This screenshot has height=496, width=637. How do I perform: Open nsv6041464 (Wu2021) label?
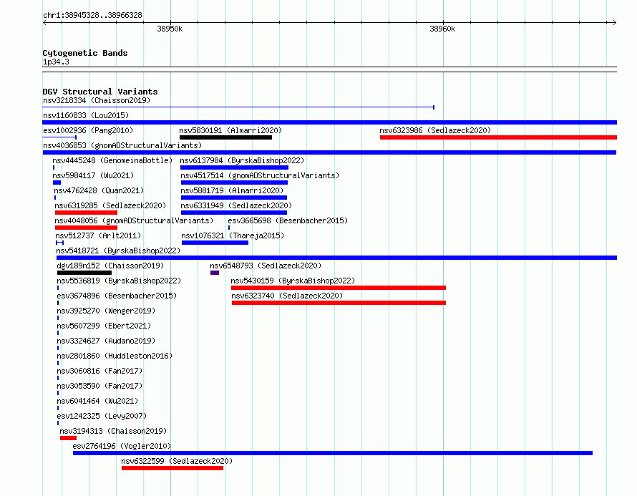pos(97,401)
